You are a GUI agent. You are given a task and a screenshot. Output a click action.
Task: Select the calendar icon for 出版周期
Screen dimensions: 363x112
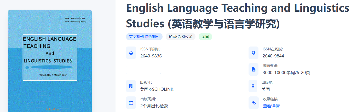[x=131, y=103]
